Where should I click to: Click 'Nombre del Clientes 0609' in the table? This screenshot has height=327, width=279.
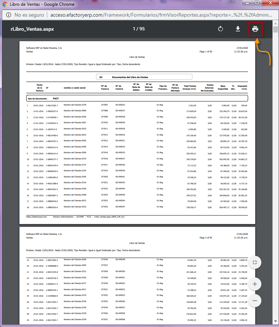(x=75, y=111)
